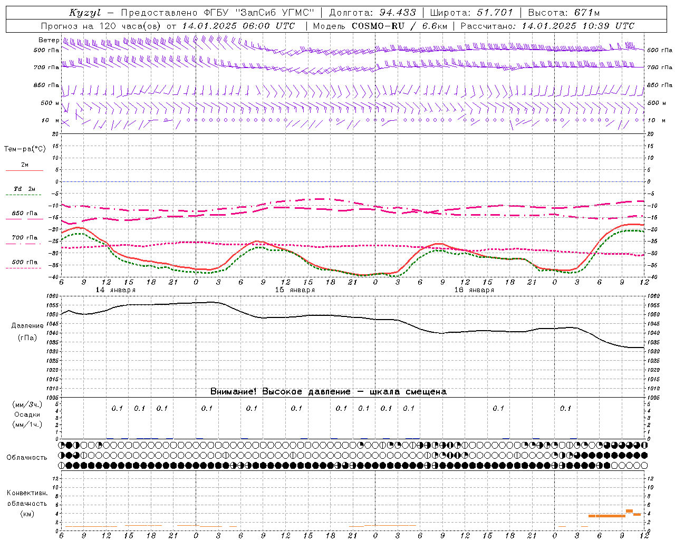This screenshot has height=540, width=675.
Task: Click the dotted line sample under 500 гПа legend
Action: (x=24, y=268)
